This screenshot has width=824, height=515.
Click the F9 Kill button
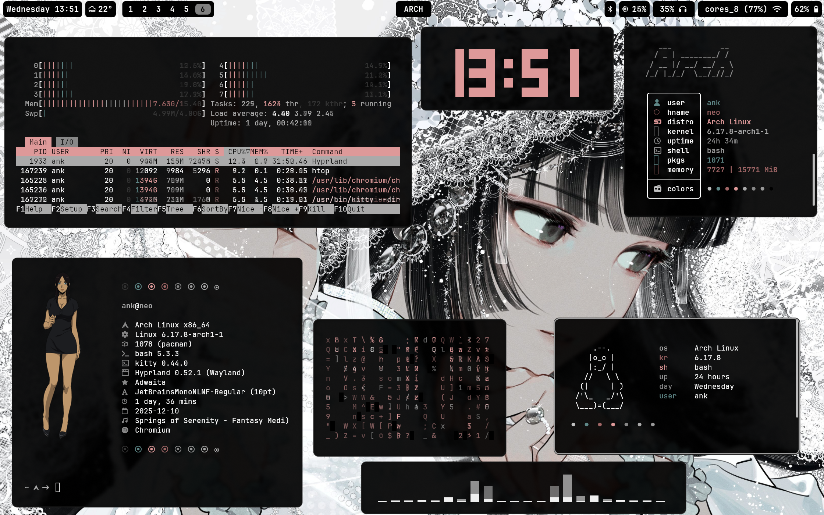(316, 209)
